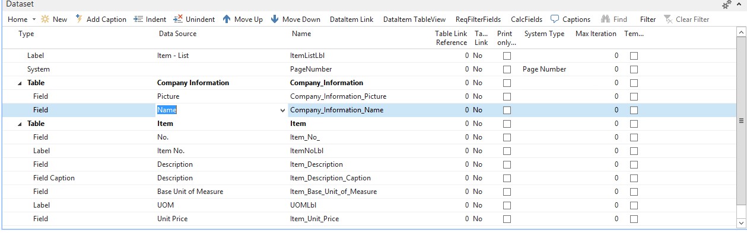
Task: Select the ItemNoLbl name cell
Action: pos(307,151)
